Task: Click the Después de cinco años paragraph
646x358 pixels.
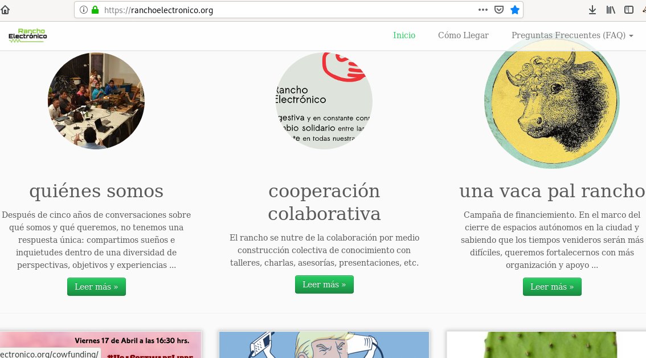Action: coord(96,239)
